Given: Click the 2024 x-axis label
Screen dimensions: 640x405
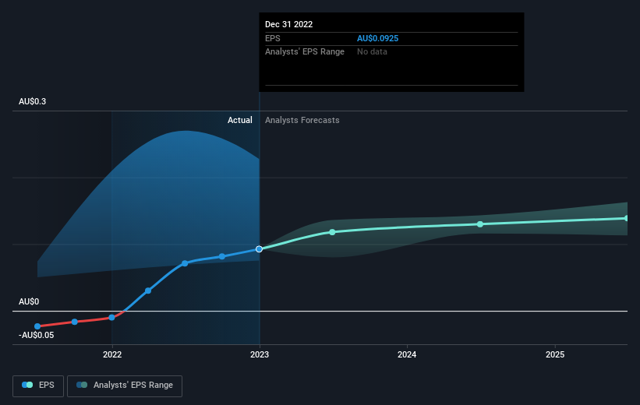Looking at the screenshot, I should click(407, 354).
